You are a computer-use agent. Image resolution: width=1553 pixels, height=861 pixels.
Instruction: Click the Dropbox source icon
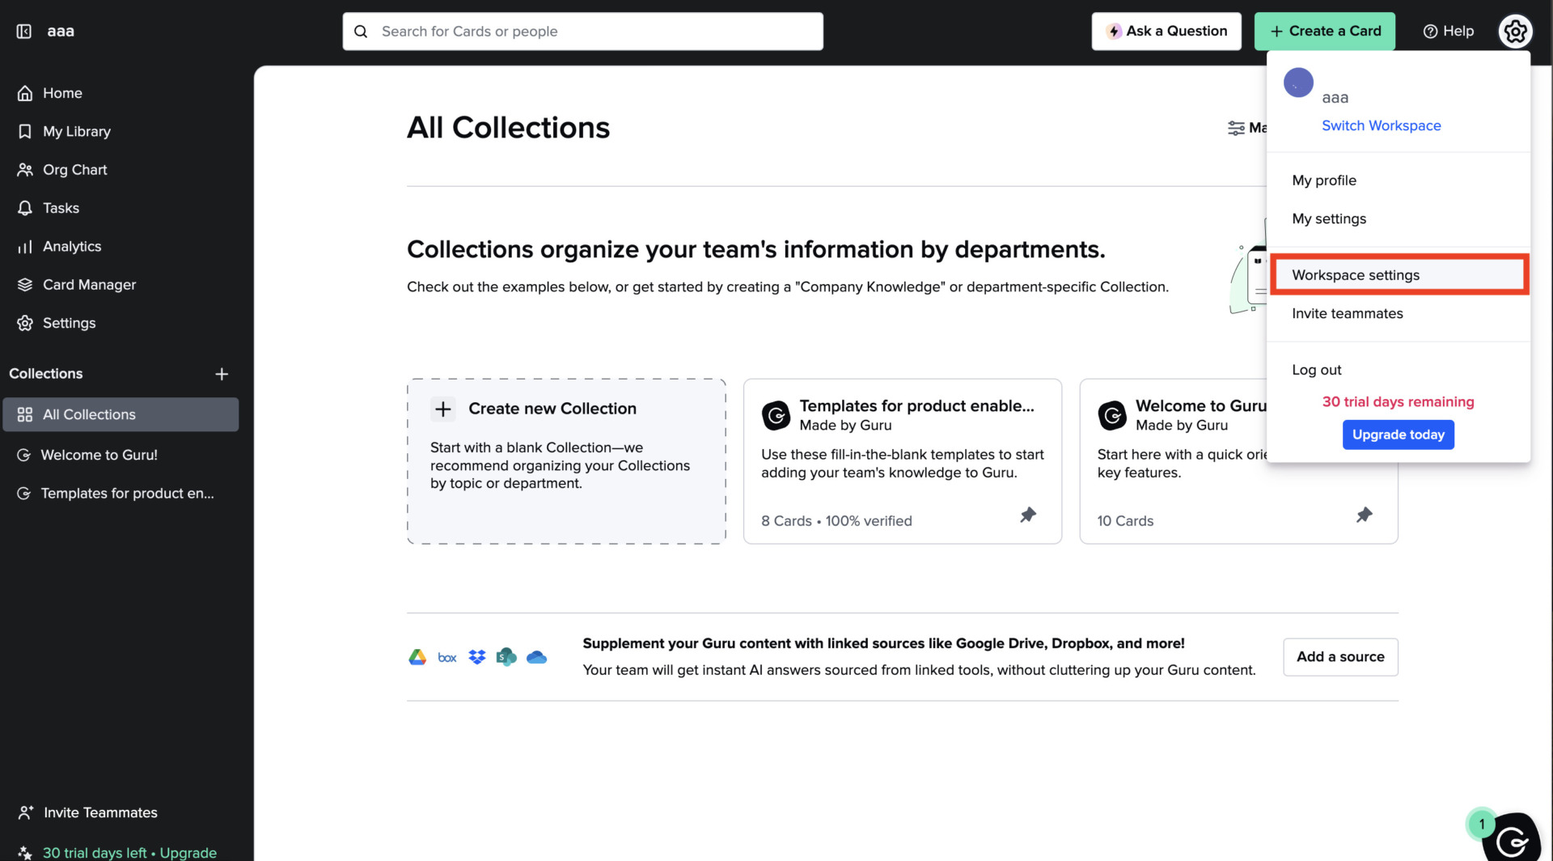pyautogui.click(x=476, y=656)
